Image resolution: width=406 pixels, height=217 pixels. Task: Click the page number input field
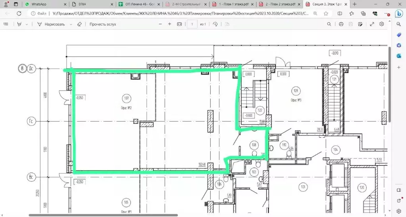[x=192, y=24]
